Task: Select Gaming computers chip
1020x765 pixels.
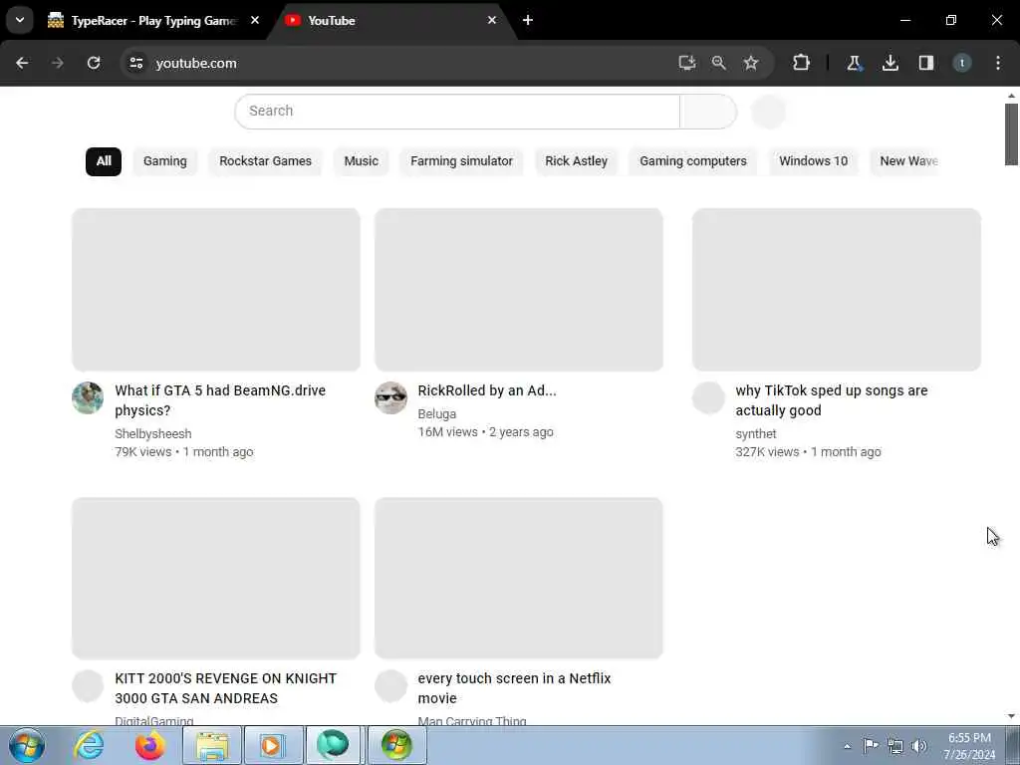Action: tap(693, 161)
